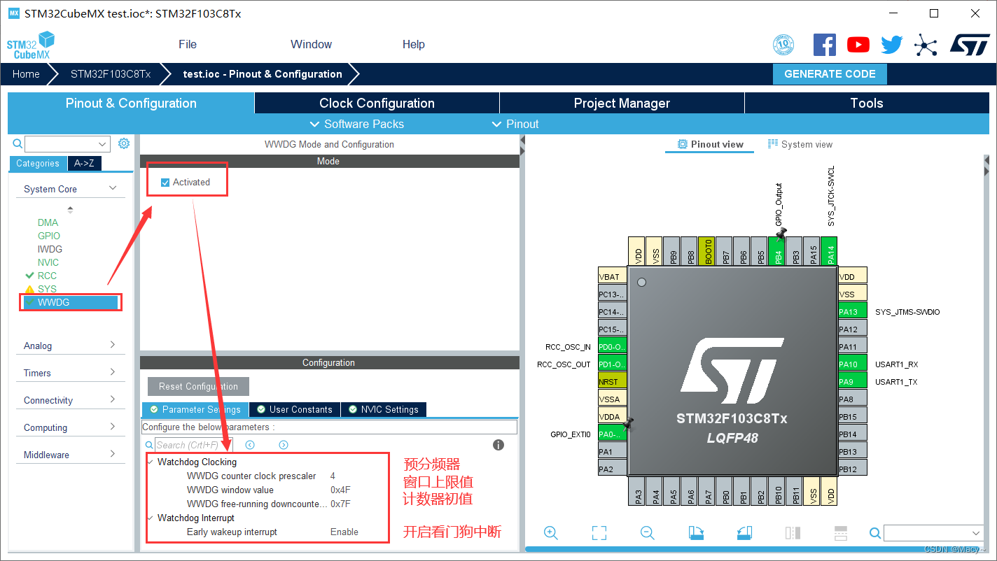Edit the WWDG window value 0x4F

pos(340,490)
